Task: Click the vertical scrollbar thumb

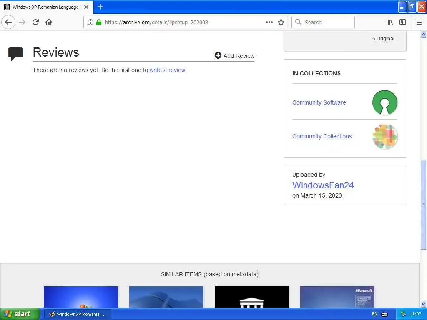Action: click(424, 204)
